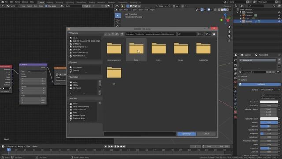Open the Edit menu
Viewport: 282px width, 159px height.
click(11, 2)
